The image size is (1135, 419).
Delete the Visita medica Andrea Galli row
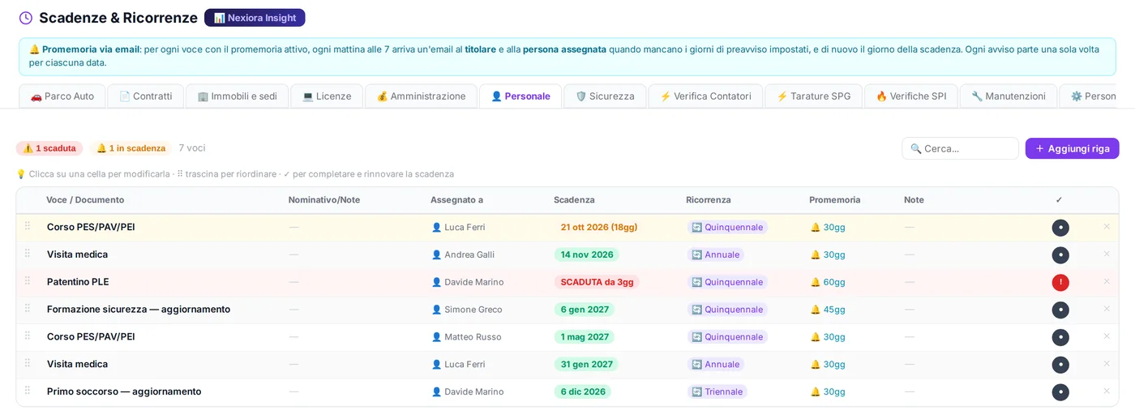1107,254
